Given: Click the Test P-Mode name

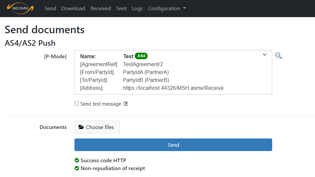Looking at the screenshot, I should (129, 56).
